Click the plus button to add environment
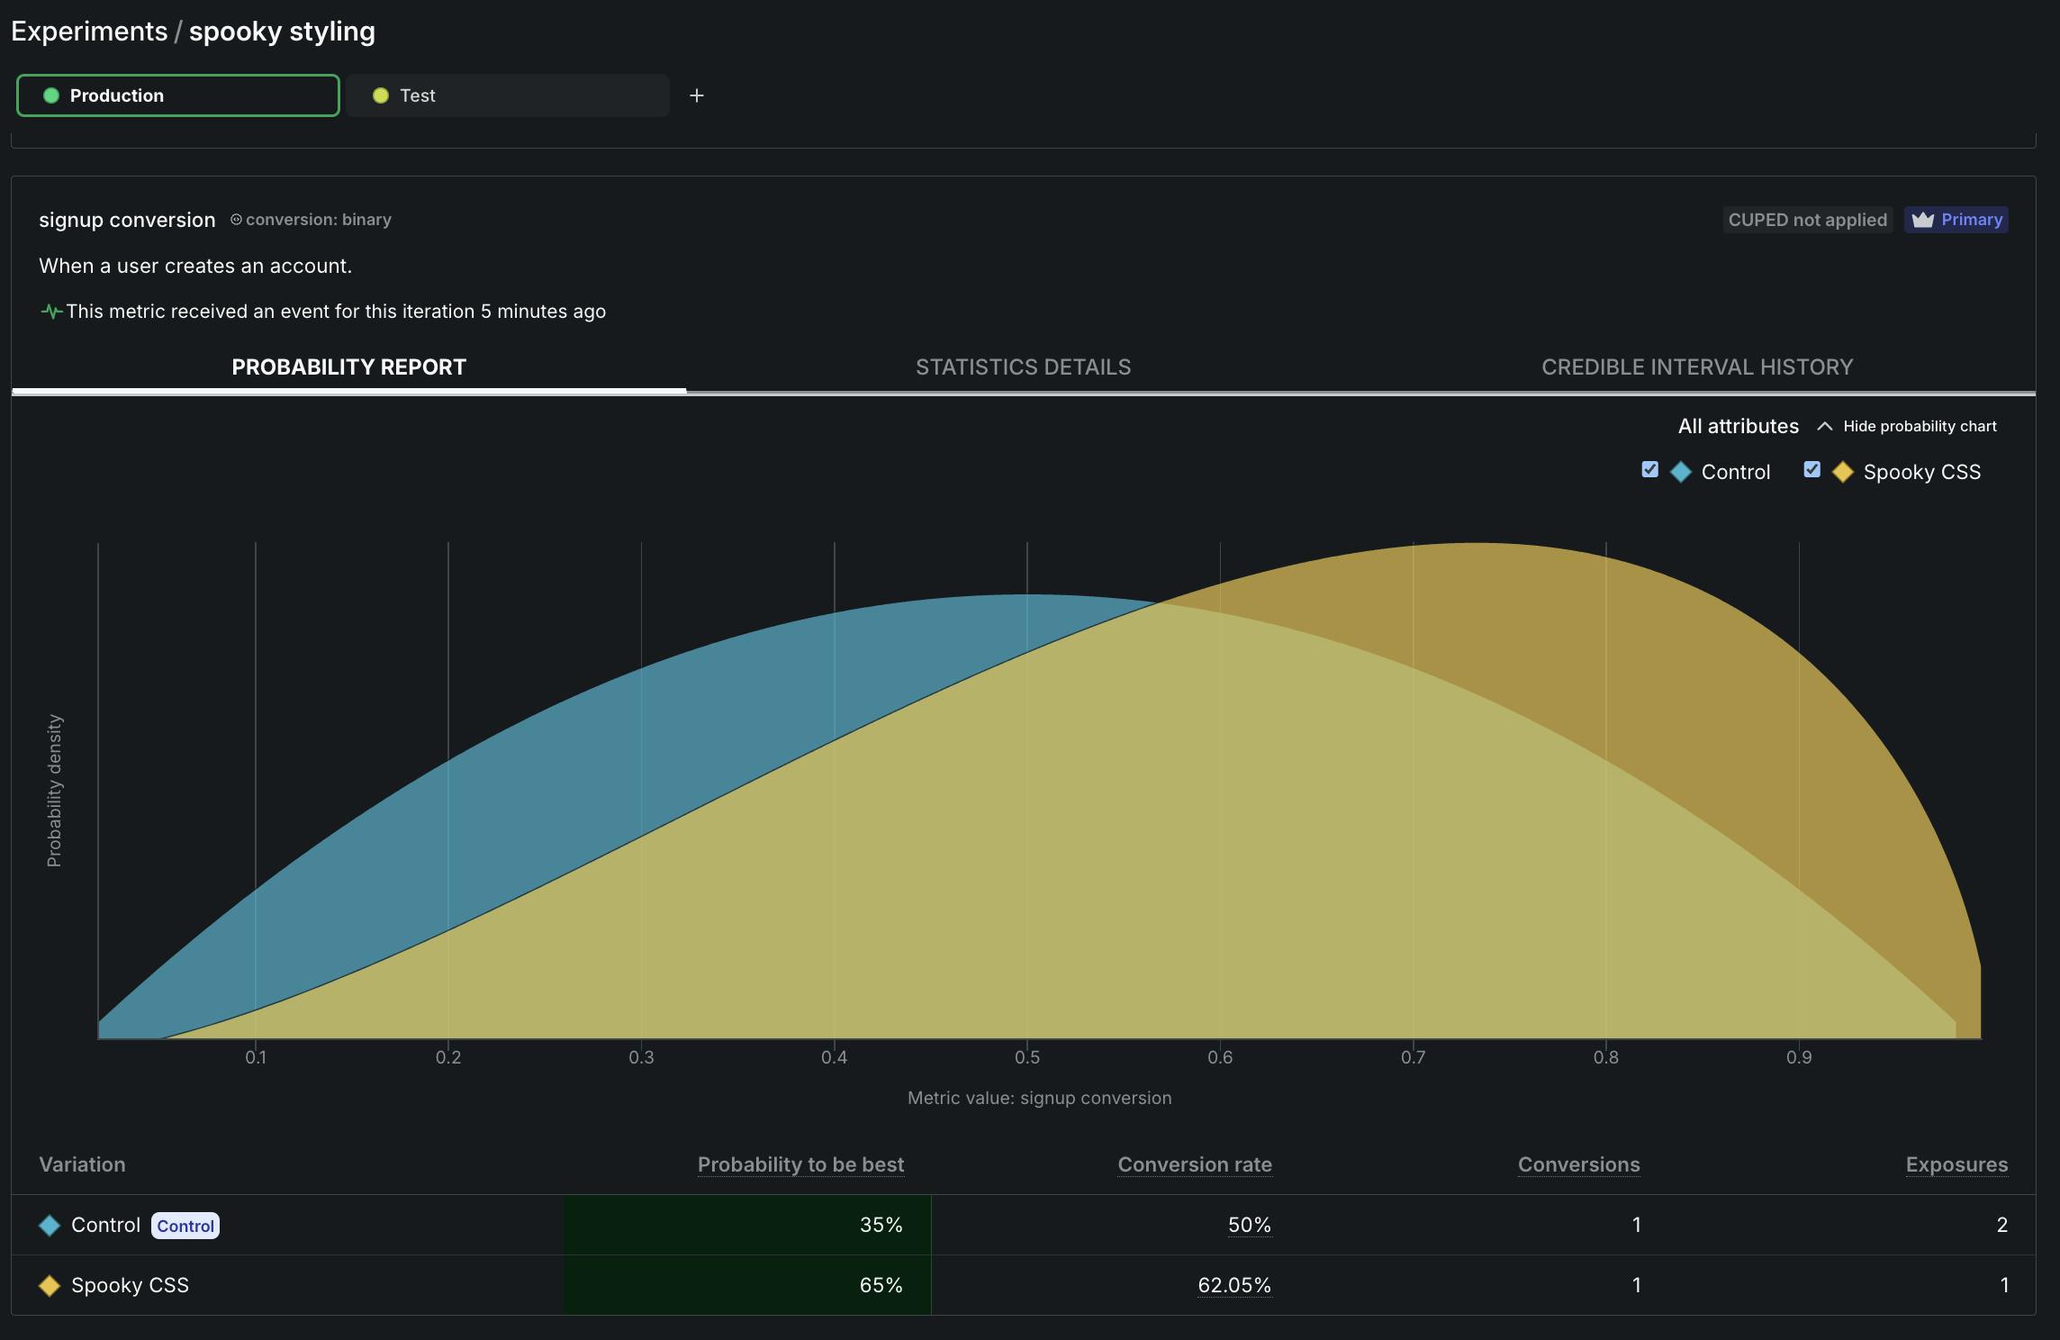 click(697, 95)
